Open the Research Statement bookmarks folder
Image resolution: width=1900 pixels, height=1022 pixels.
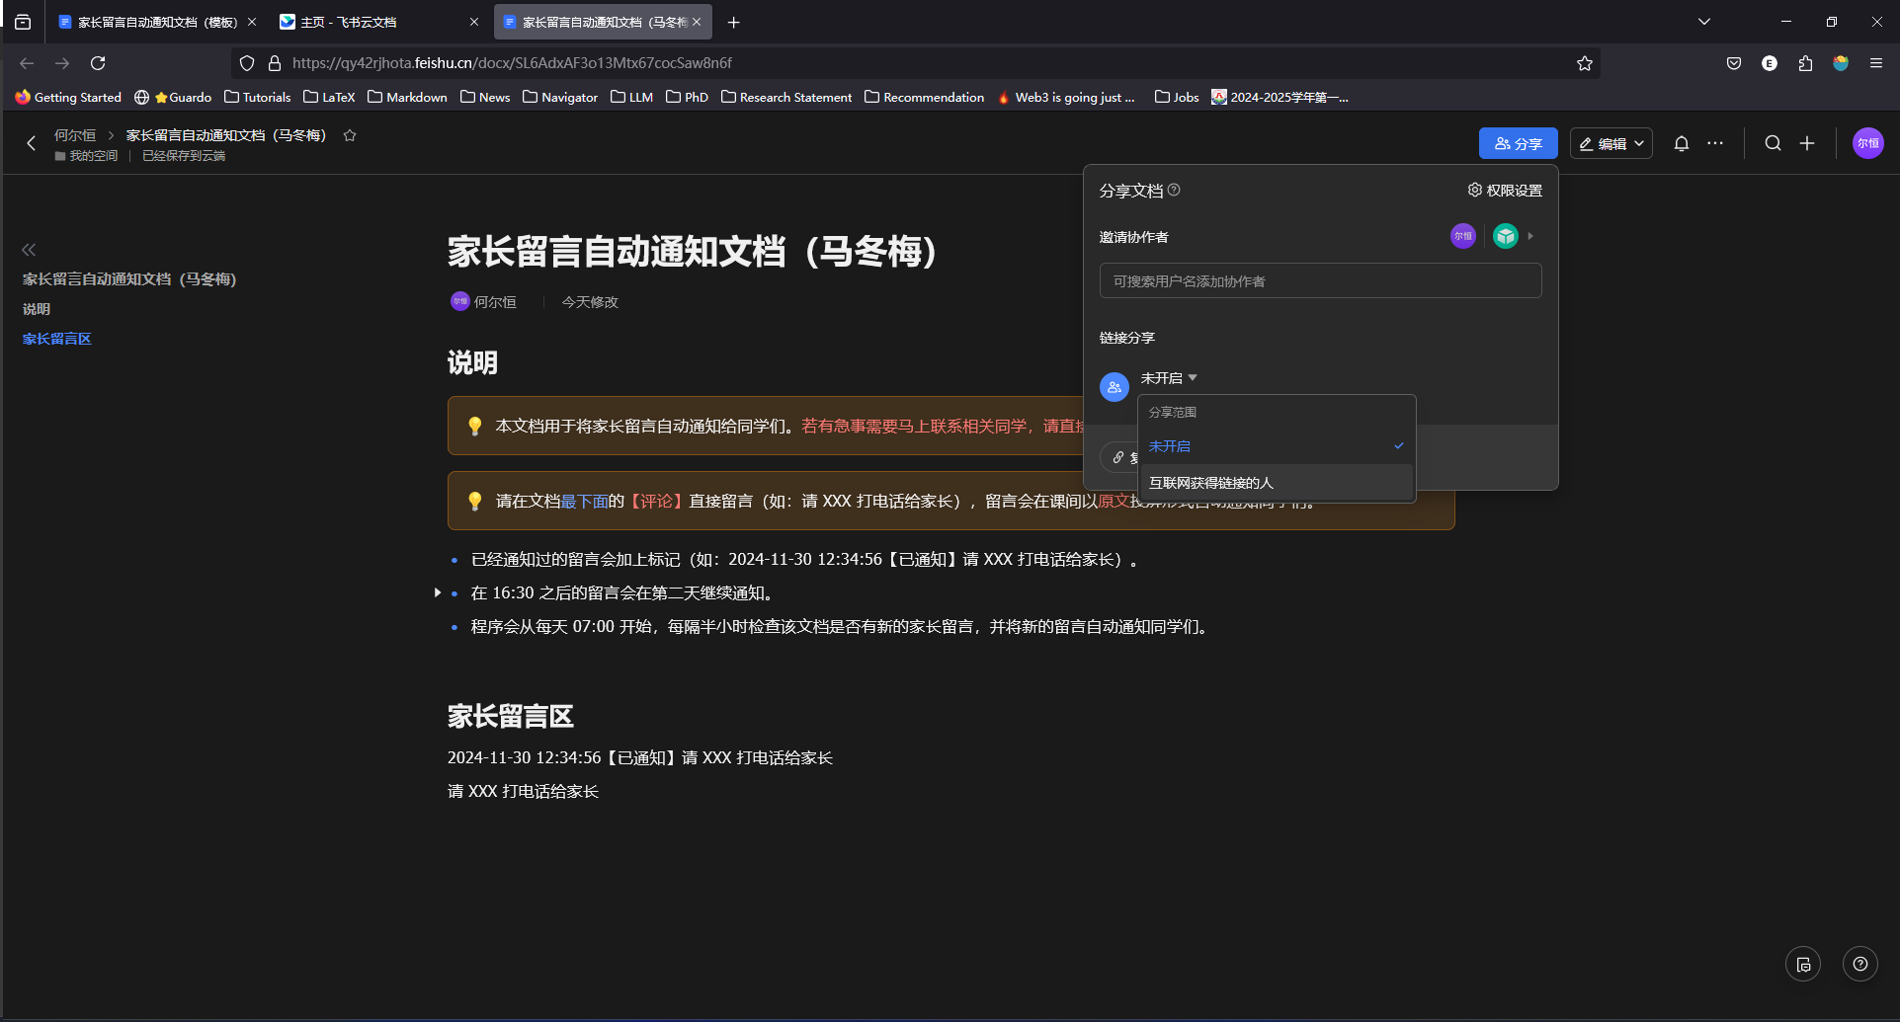[787, 97]
